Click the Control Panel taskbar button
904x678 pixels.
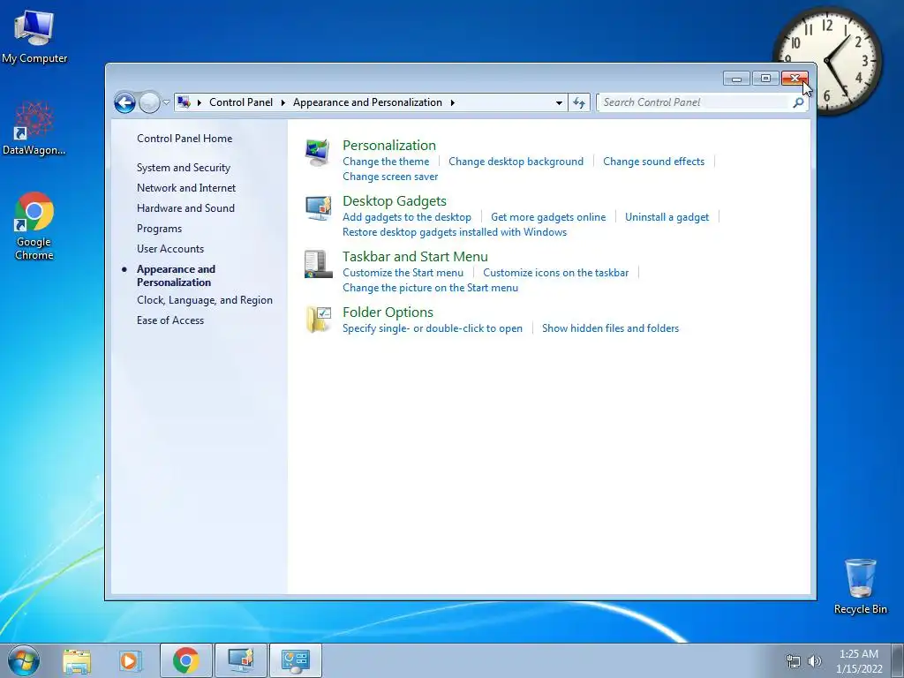pos(295,660)
